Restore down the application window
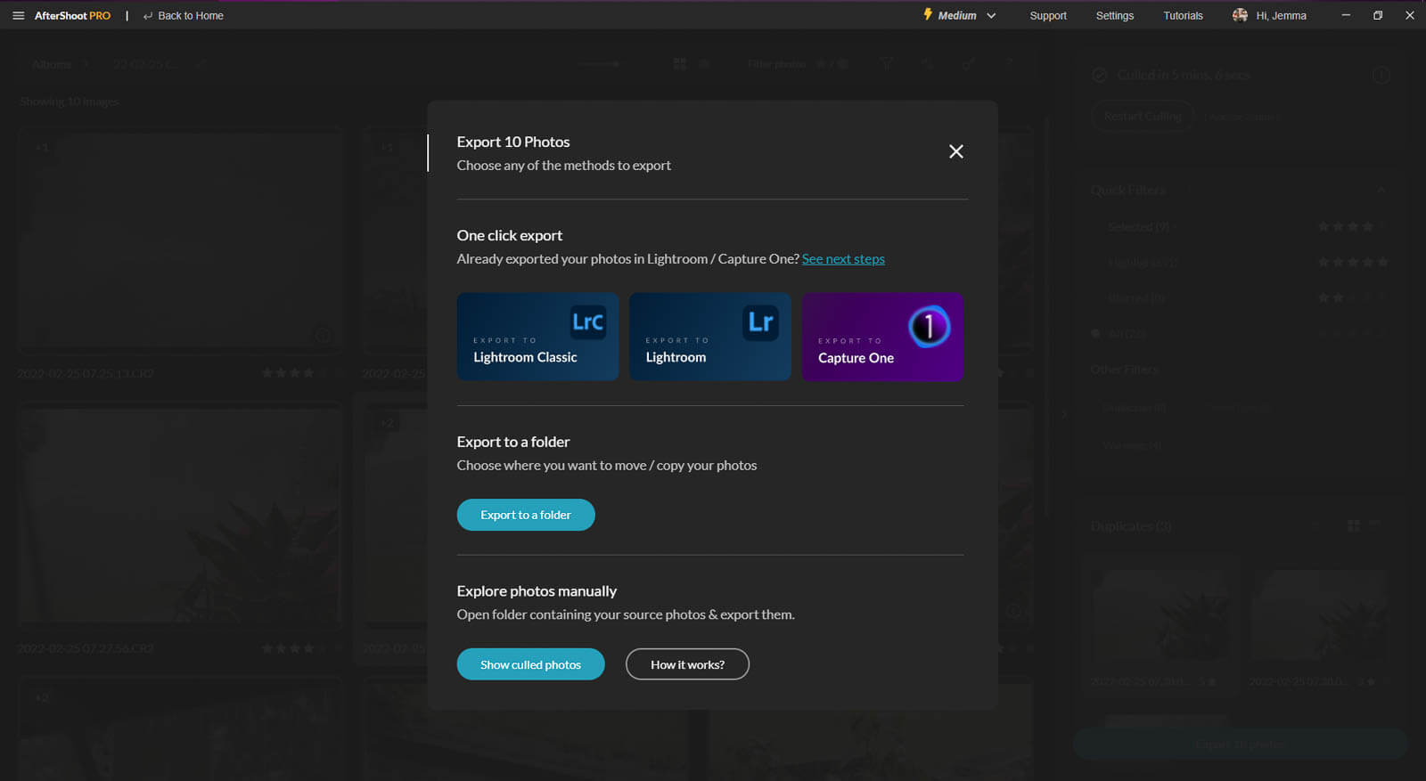This screenshot has height=781, width=1426. [1377, 15]
